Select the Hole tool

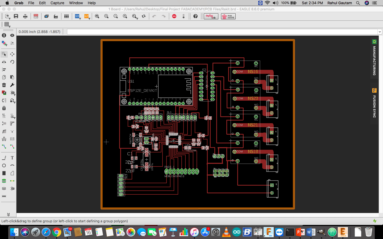tap(4, 189)
